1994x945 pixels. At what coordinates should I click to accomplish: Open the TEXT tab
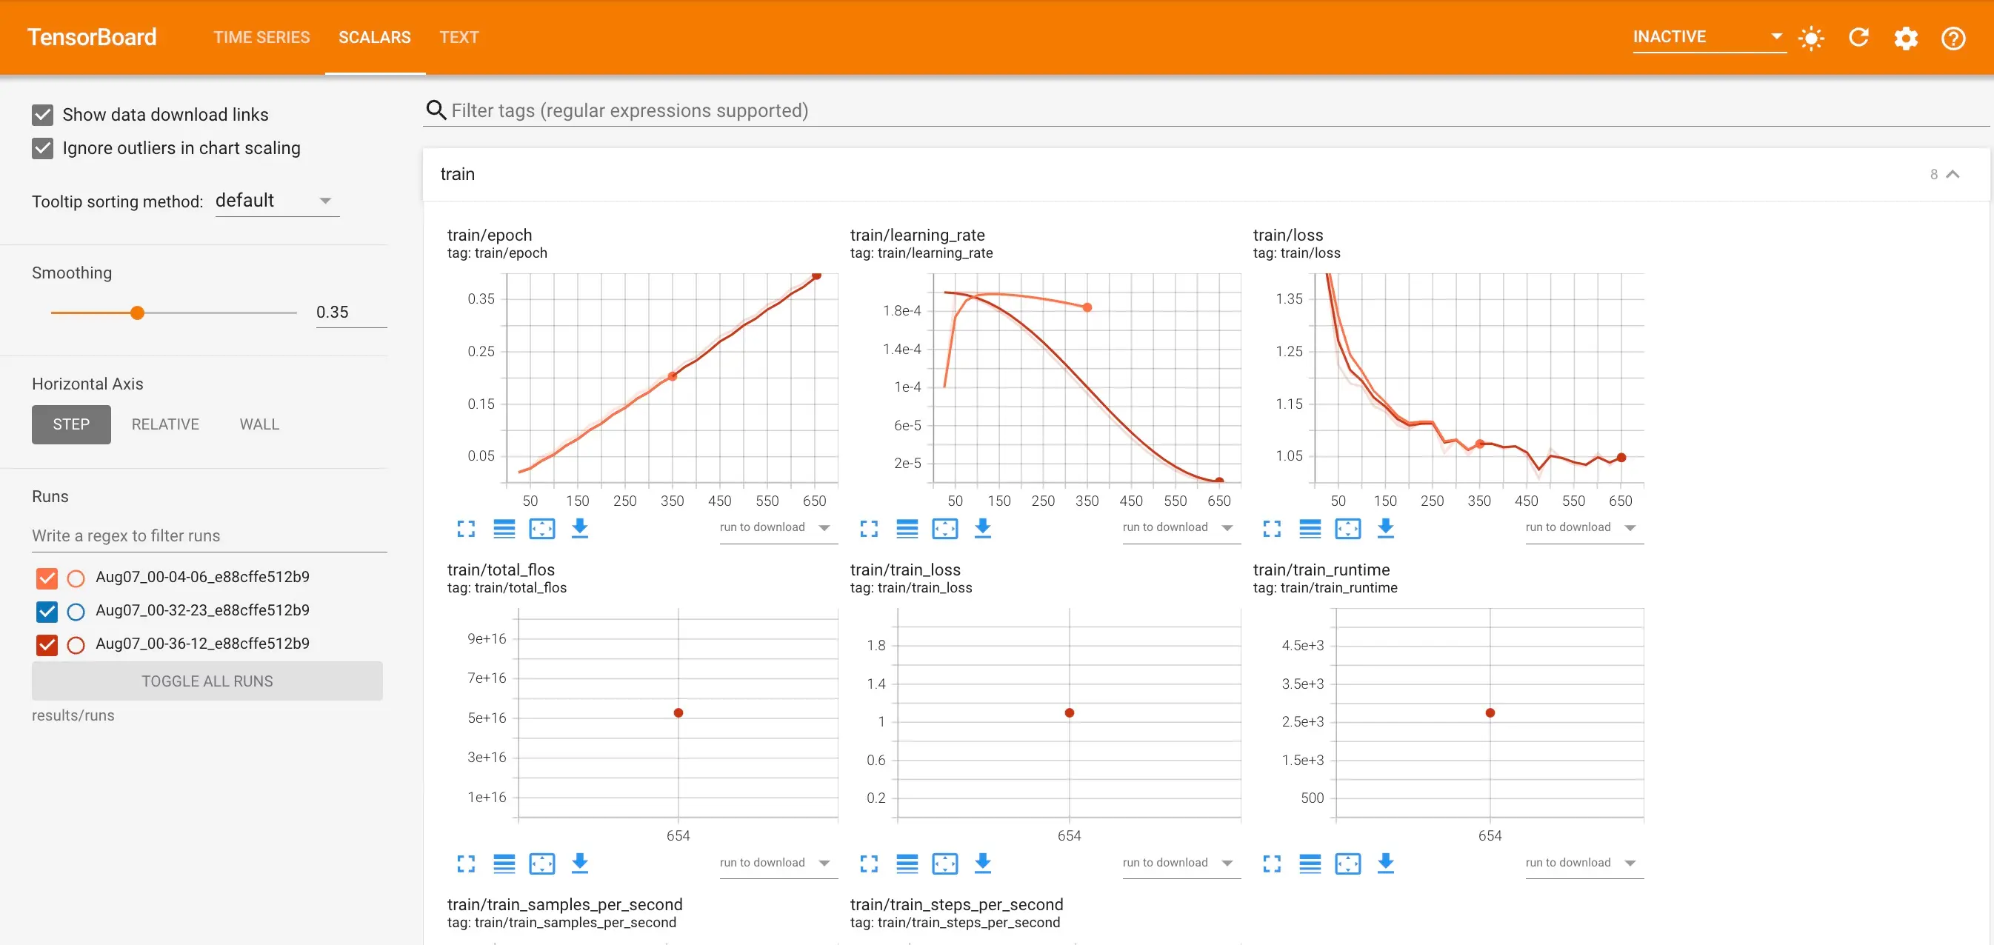click(x=459, y=37)
